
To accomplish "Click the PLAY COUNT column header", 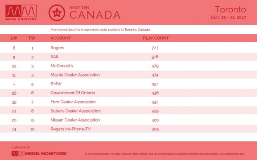I will (156, 38).
